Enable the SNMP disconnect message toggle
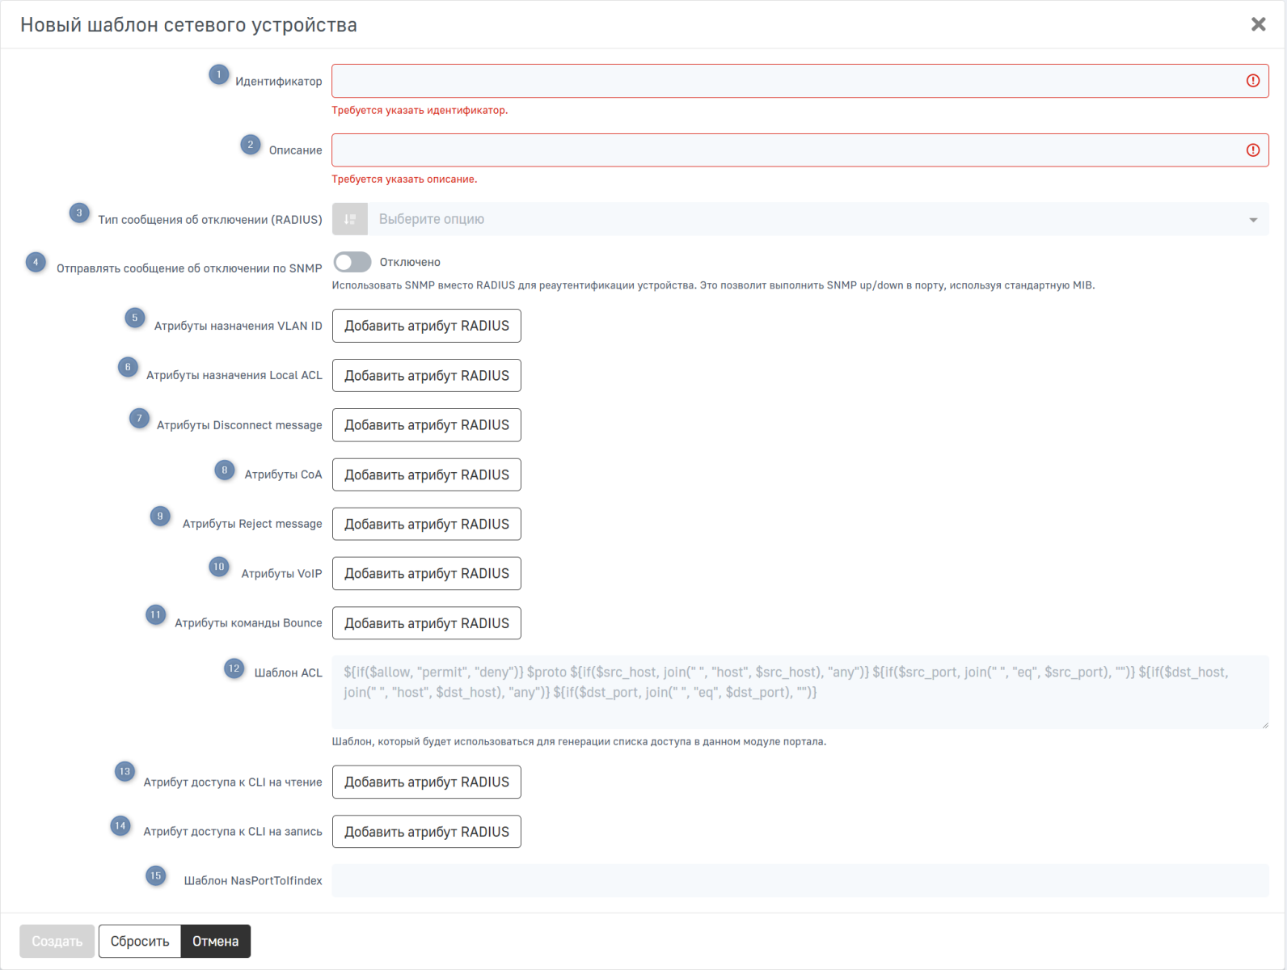The width and height of the screenshot is (1287, 970). [352, 262]
